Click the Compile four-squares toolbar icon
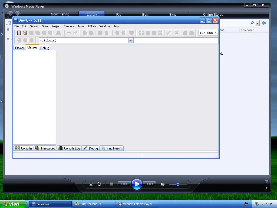The width and height of the screenshot is (277, 208). coord(141,33)
